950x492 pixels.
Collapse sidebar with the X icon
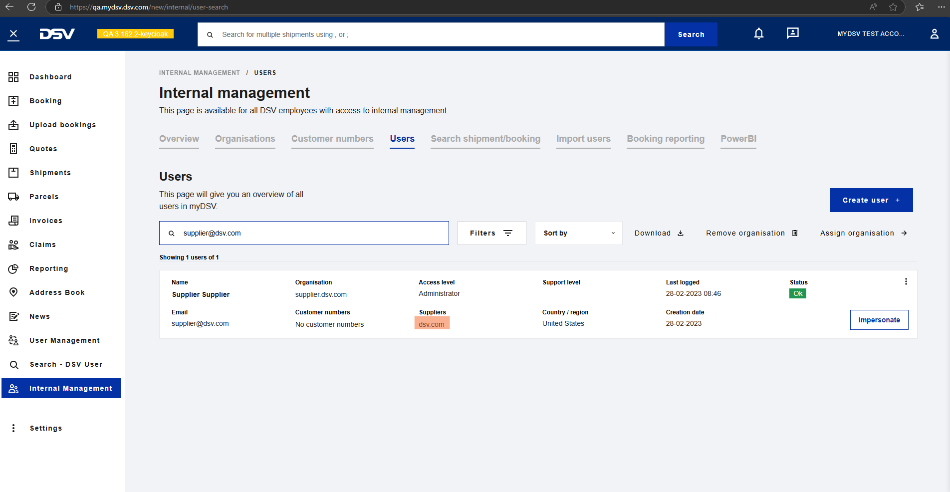click(13, 34)
